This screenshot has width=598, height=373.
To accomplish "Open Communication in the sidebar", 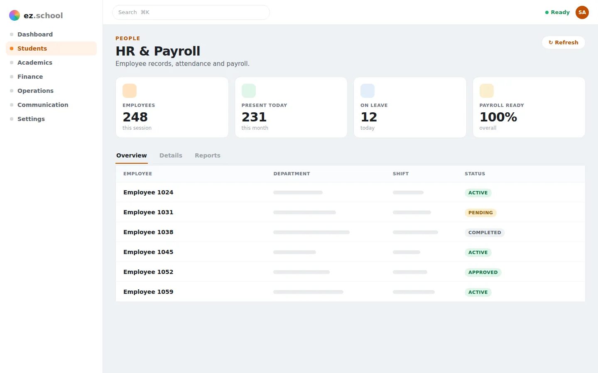I will tap(51, 105).
